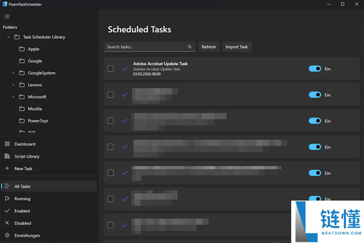Image resolution: width=364 pixels, height=243 pixels.
Task: Click the Einstellungen gear icon
Action: click(x=7, y=235)
